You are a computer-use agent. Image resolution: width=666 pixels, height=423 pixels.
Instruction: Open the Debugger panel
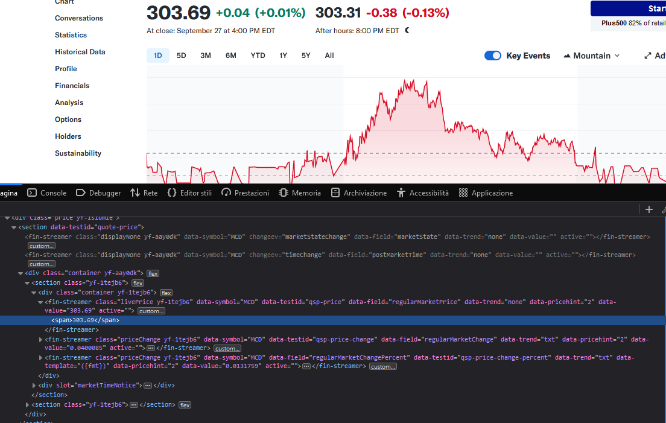coord(98,193)
